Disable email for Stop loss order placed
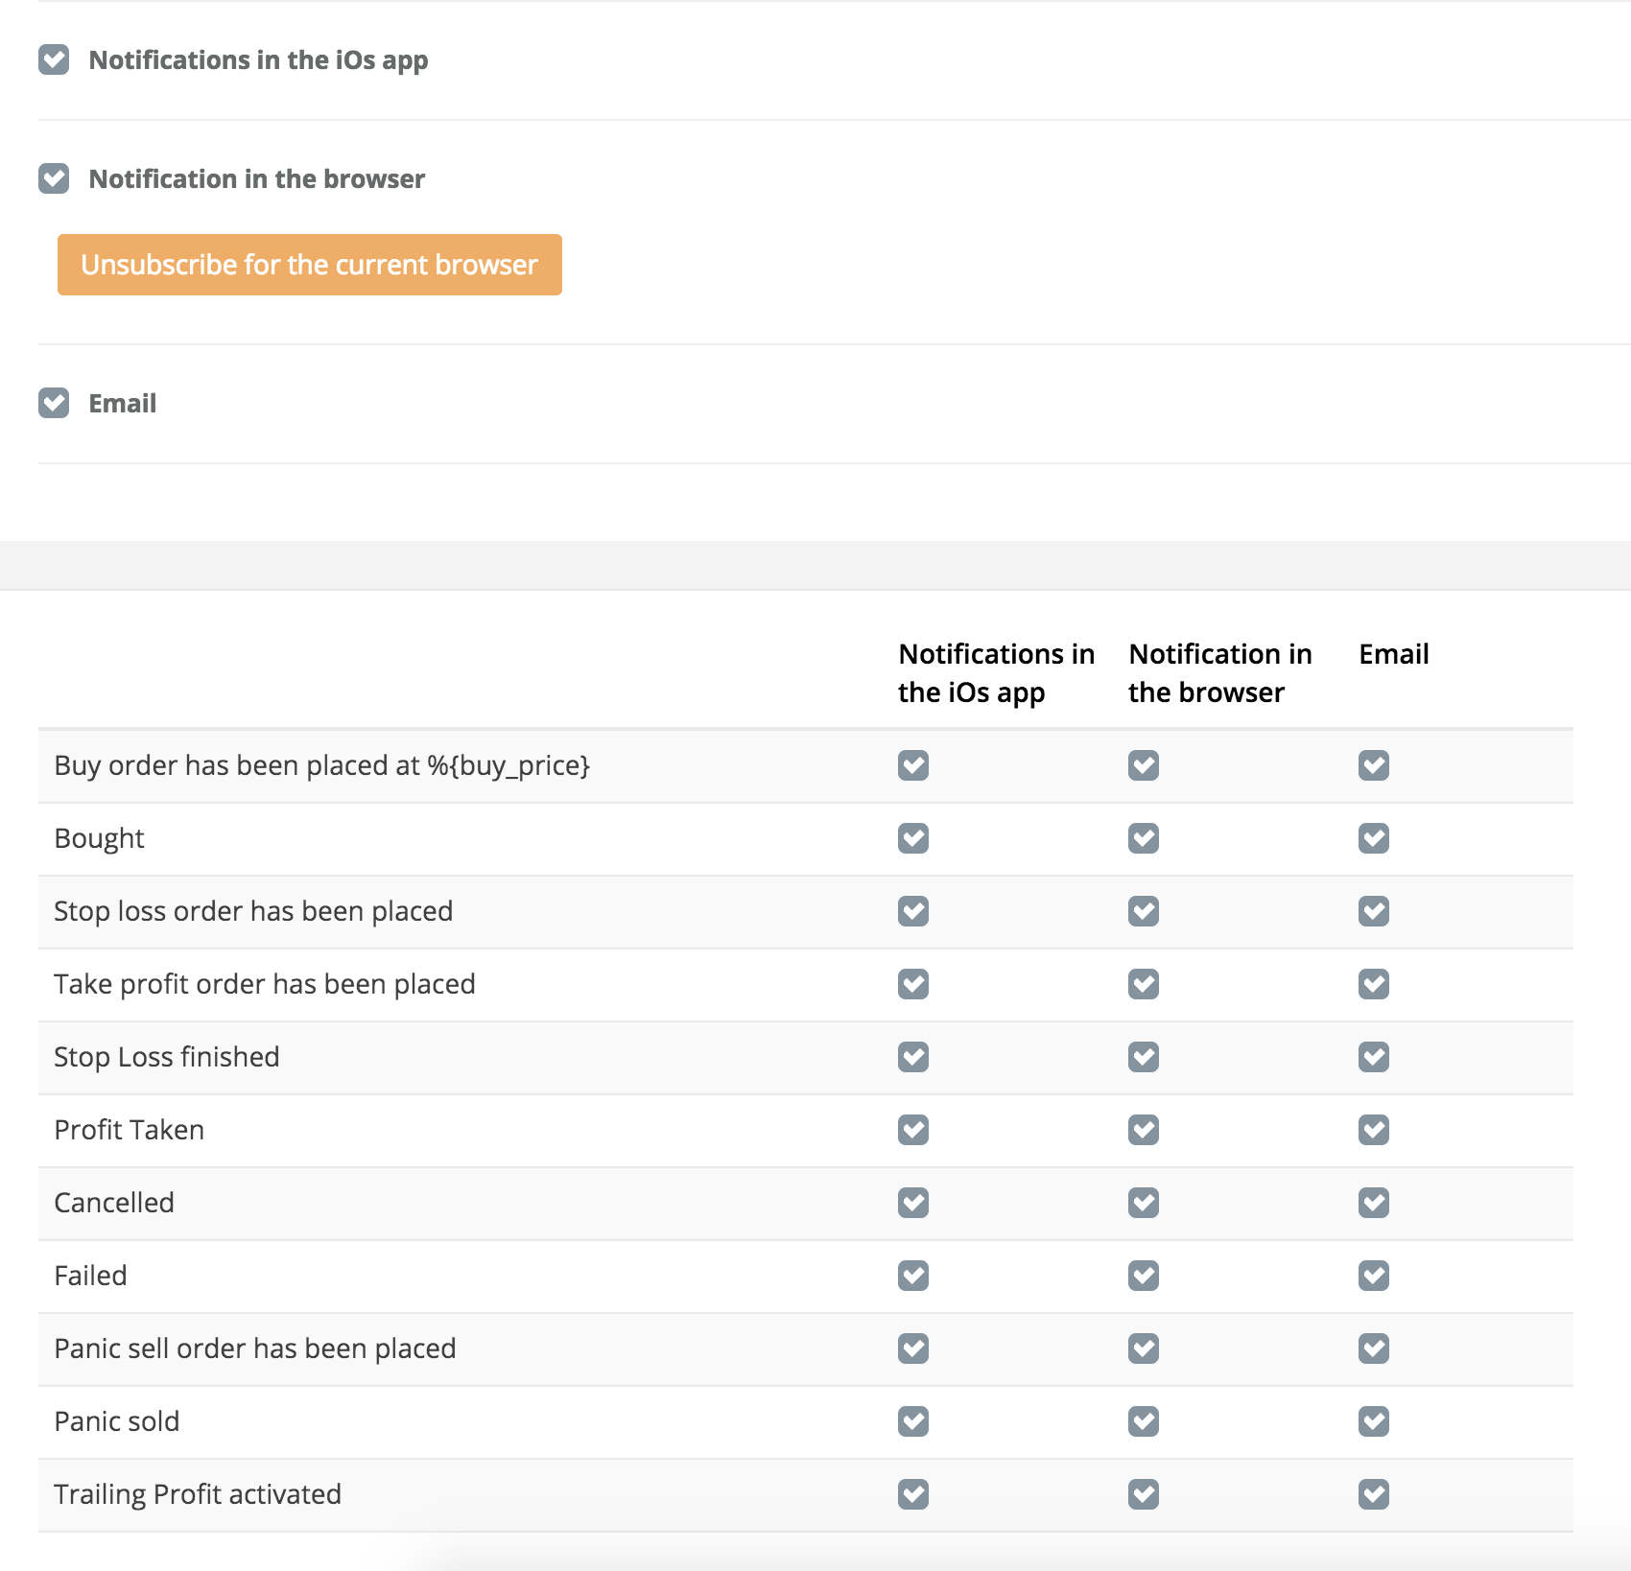 click(x=1374, y=911)
